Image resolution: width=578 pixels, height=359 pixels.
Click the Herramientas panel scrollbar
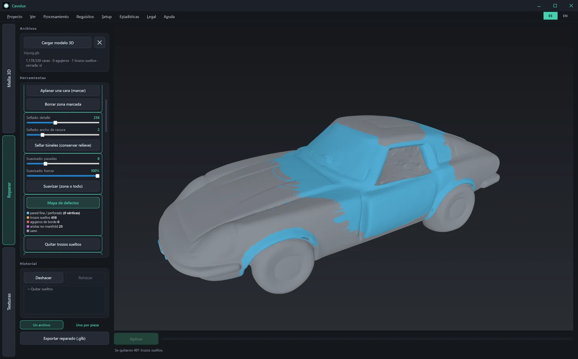pos(106,116)
